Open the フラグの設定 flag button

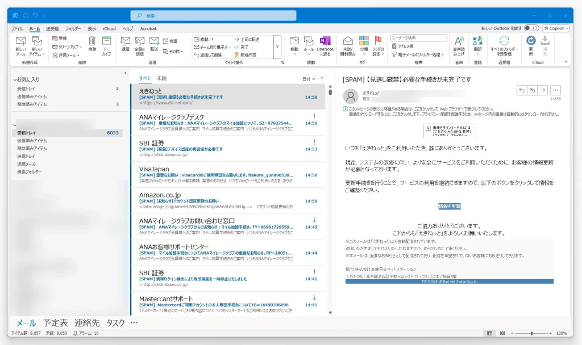(378, 47)
